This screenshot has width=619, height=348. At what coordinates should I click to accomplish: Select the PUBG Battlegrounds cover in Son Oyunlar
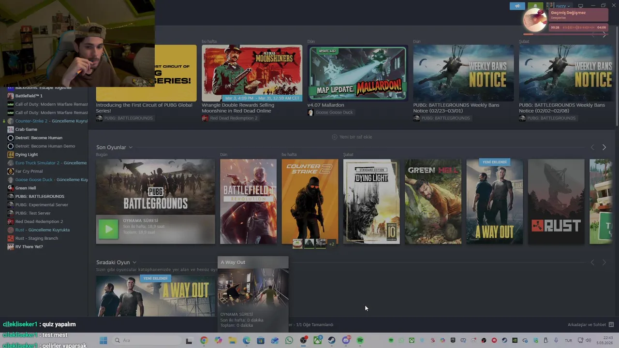[155, 187]
